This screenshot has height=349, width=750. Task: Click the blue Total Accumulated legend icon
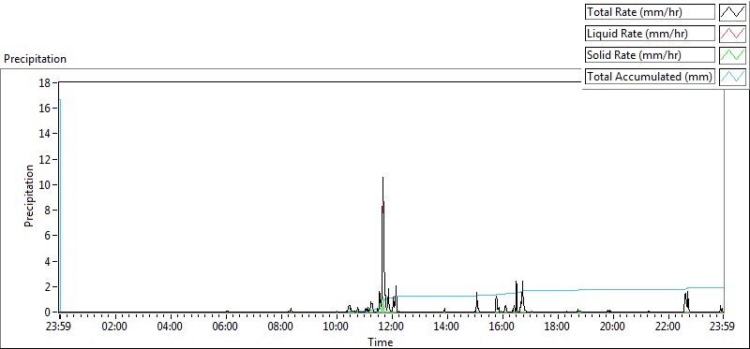(732, 77)
